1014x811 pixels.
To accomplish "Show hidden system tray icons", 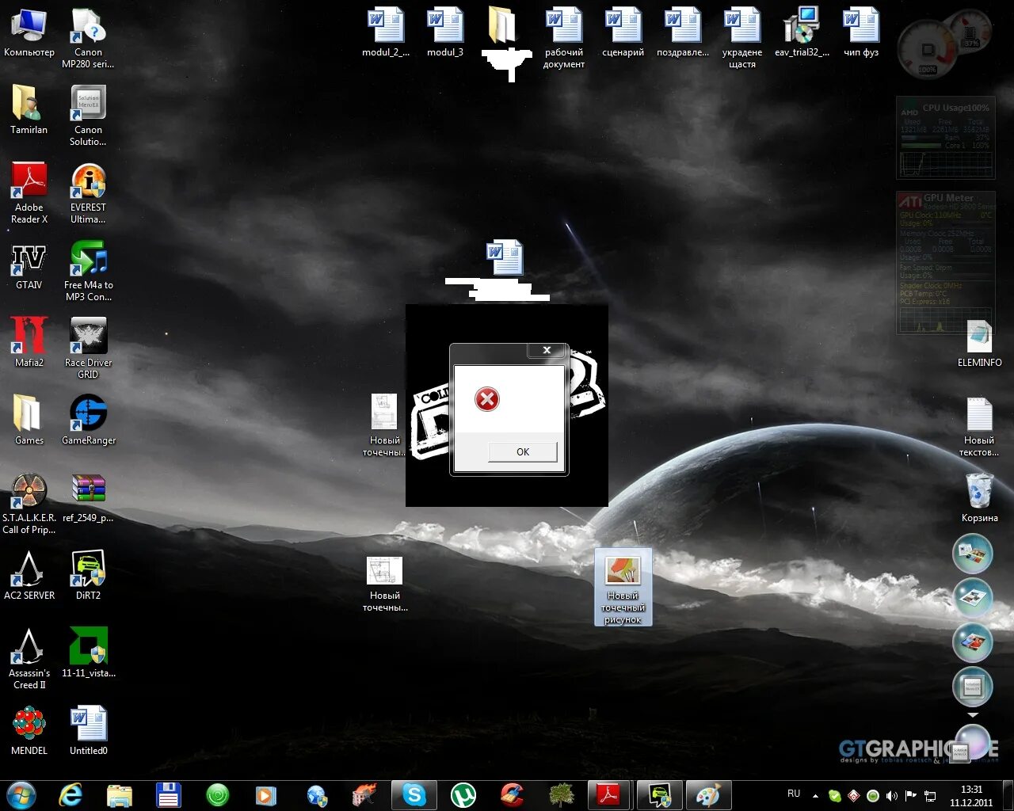I will 815,796.
